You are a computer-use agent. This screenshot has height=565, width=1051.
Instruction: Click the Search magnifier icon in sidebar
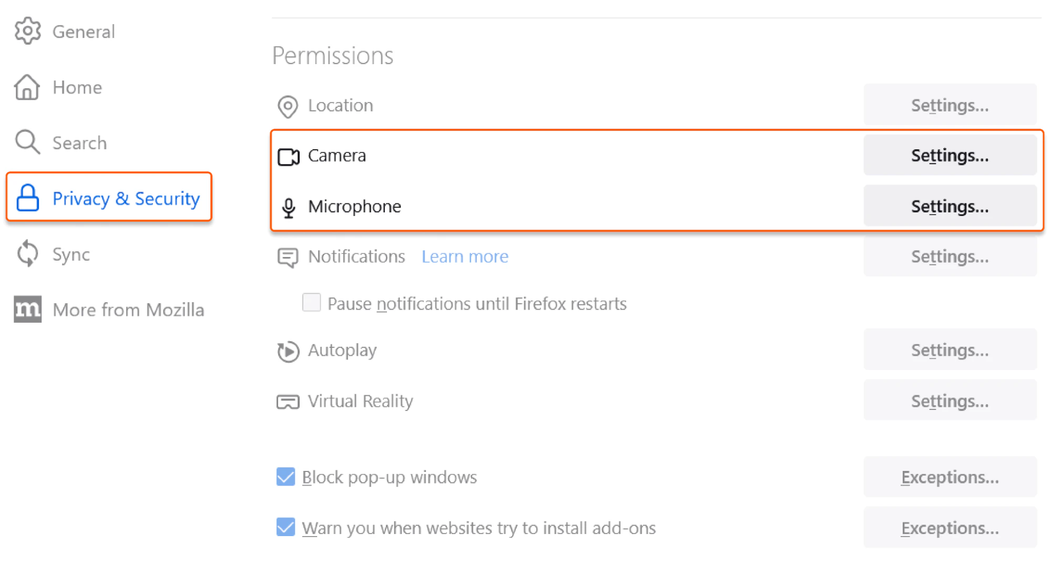click(27, 142)
